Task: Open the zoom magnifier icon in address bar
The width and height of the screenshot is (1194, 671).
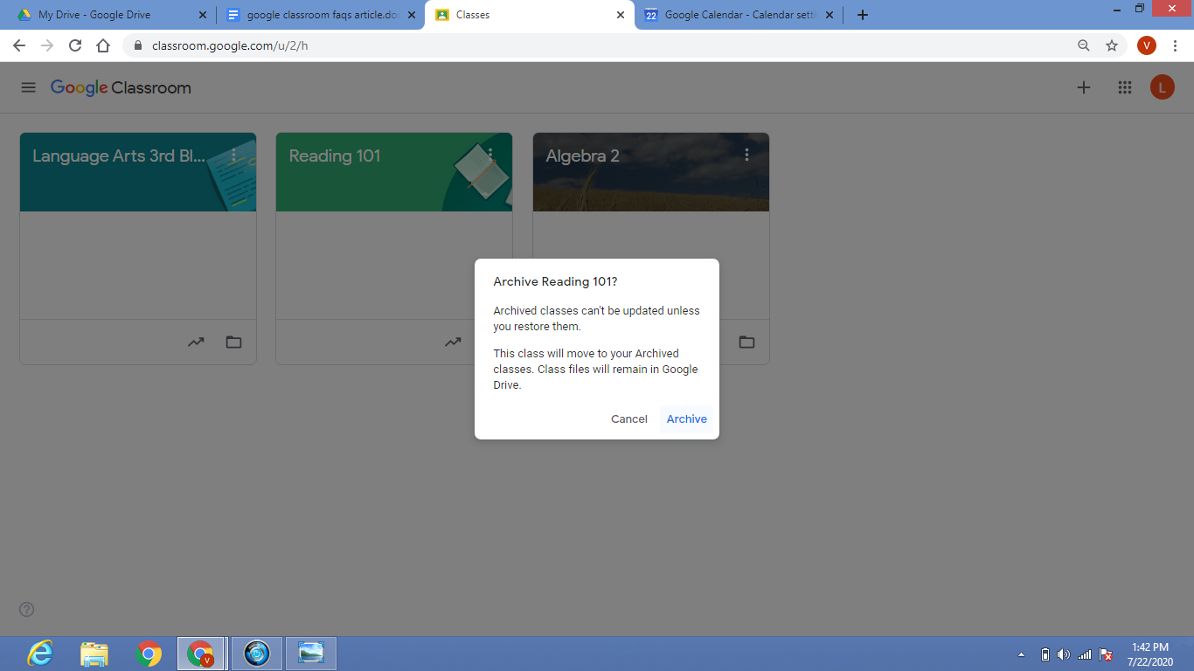Action: tap(1084, 45)
